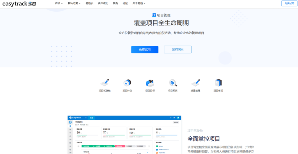298x154 pixels.
Task: Expand the 产品 dropdown menu
Action: 59,3
